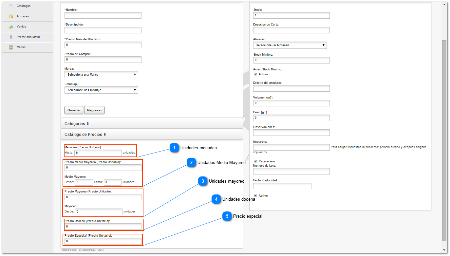Focus the Stock input field

291,15
